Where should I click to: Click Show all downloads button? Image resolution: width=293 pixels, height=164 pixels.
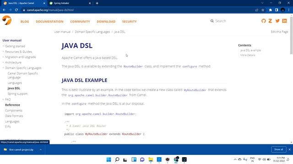[x=279, y=149]
